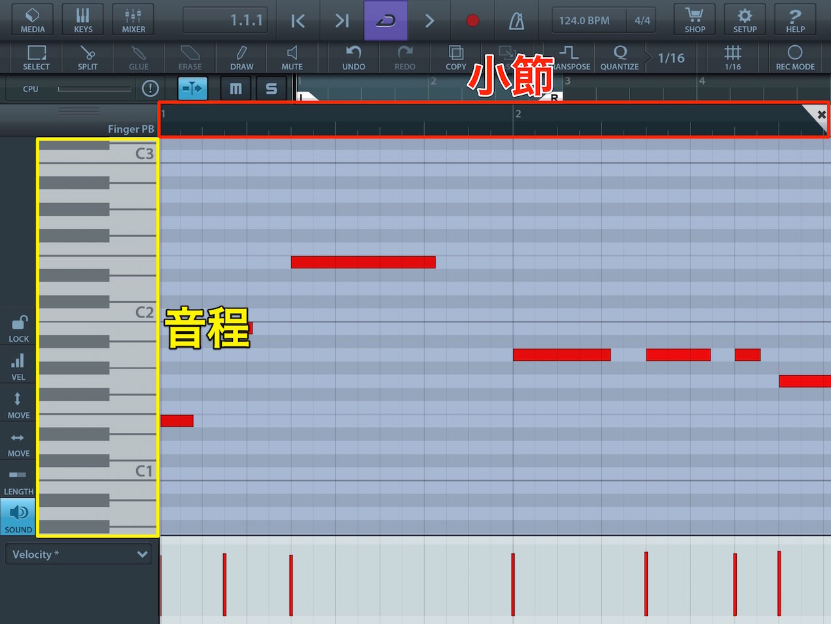Open the TRANSPOSE function
The height and width of the screenshot is (624, 831).
pos(569,58)
